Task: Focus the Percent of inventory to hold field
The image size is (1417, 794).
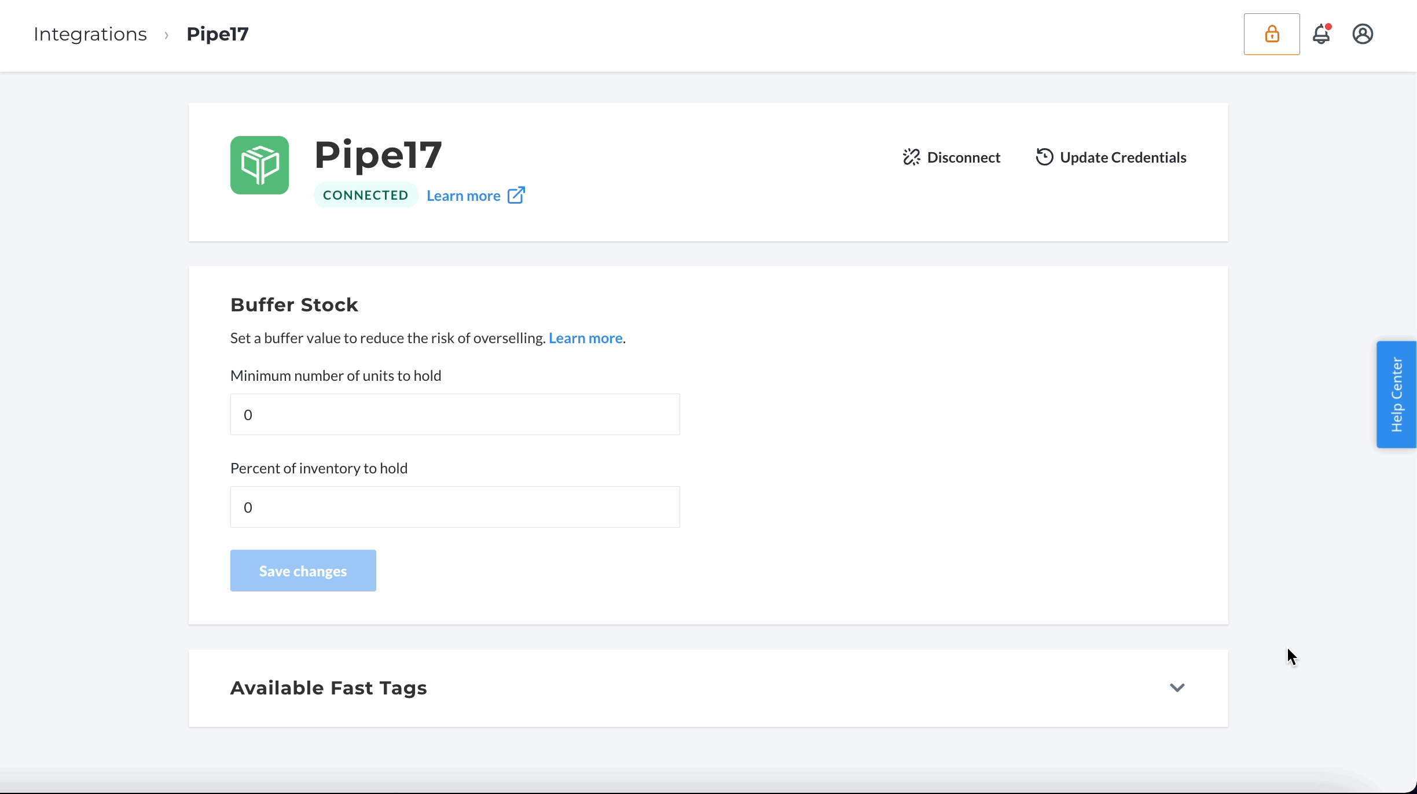Action: click(x=455, y=507)
